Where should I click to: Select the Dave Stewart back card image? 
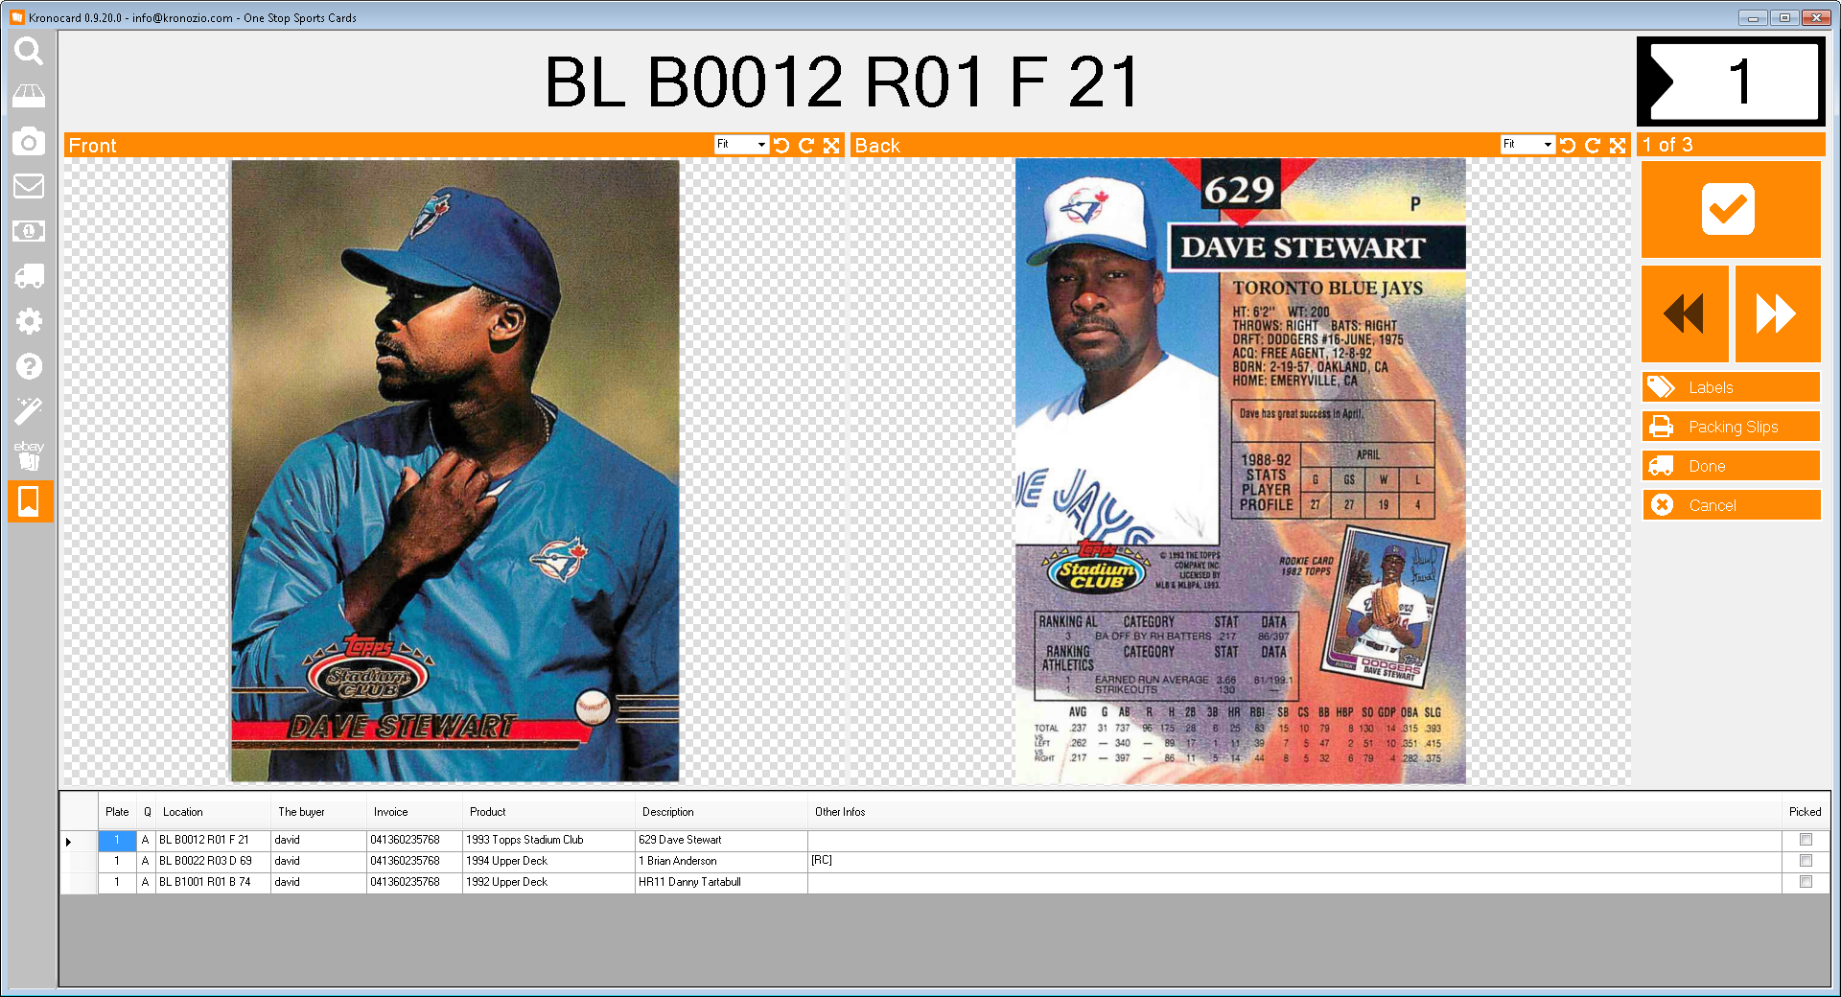point(1241,471)
